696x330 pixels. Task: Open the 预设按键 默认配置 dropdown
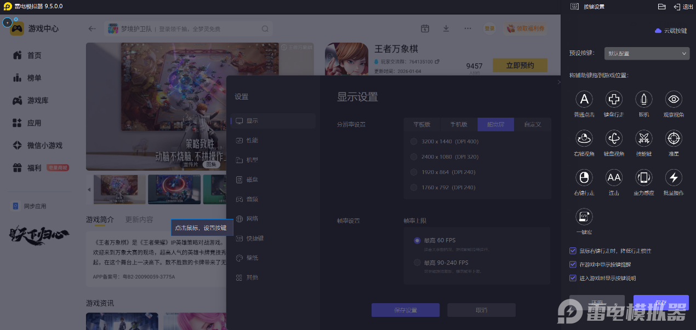[x=647, y=54]
